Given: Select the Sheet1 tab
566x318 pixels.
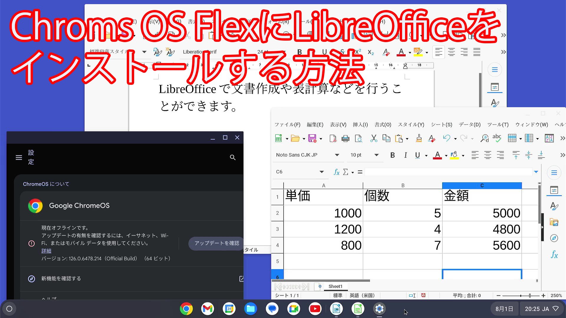Looking at the screenshot, I should (x=335, y=286).
